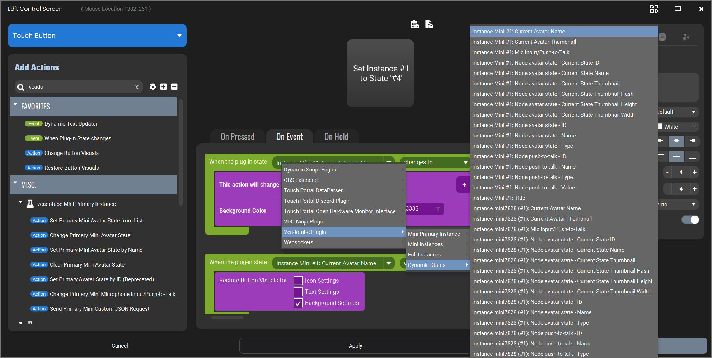Expand all action categories with the plus icon

pyautogui.click(x=164, y=87)
